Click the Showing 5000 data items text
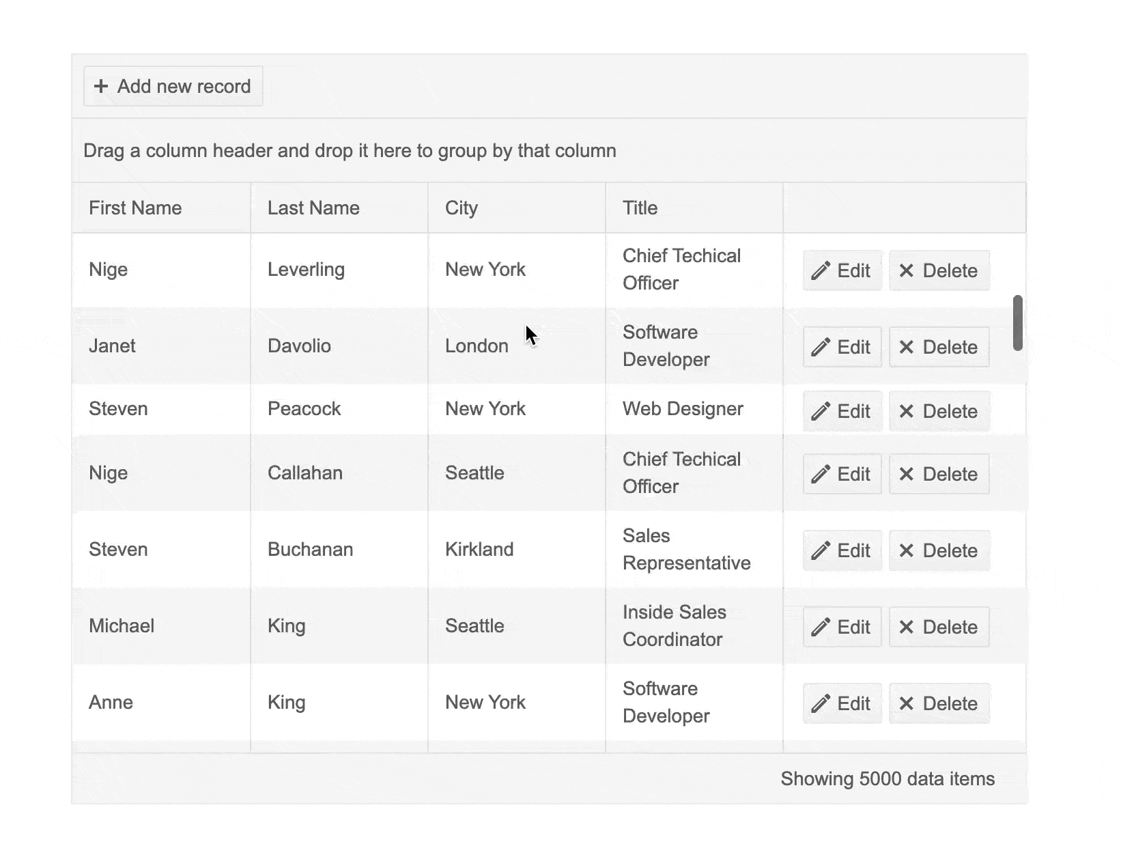This screenshot has width=1121, height=859. pyautogui.click(x=888, y=778)
